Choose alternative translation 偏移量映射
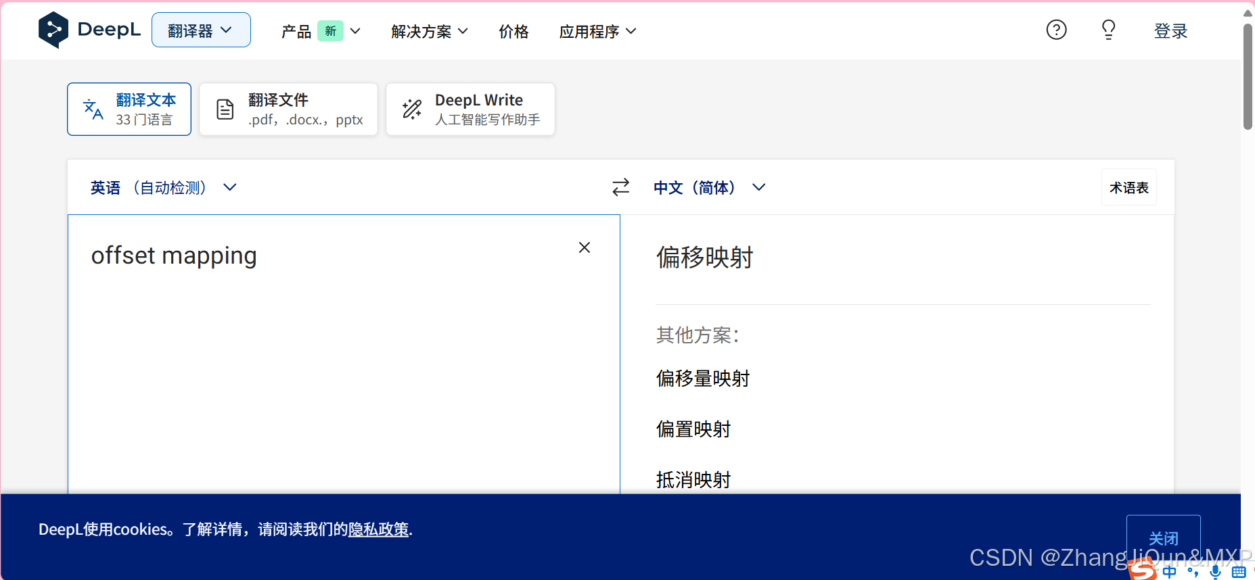This screenshot has height=580, width=1255. tap(703, 379)
